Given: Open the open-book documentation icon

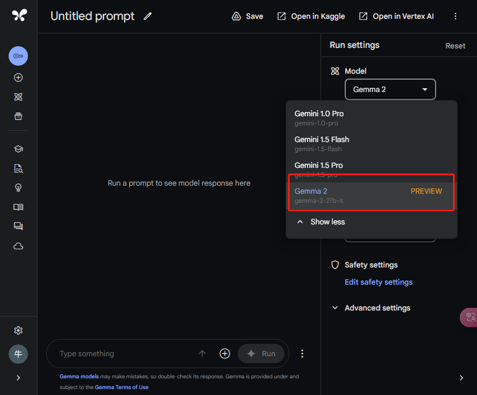Looking at the screenshot, I should click(18, 207).
